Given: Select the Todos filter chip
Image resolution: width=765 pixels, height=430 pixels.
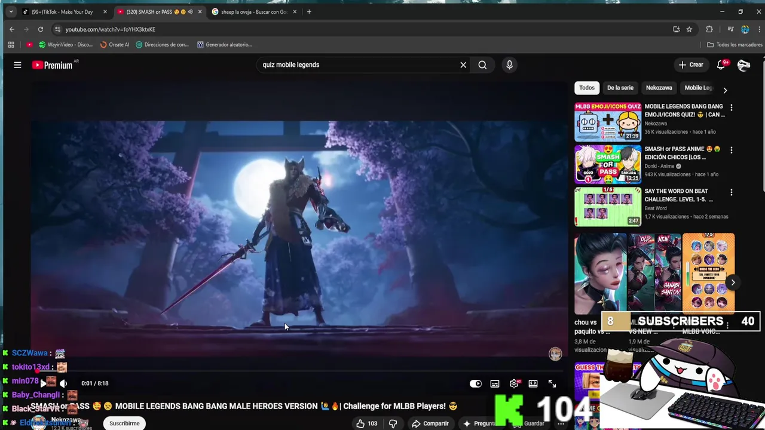Looking at the screenshot, I should pyautogui.click(x=587, y=88).
